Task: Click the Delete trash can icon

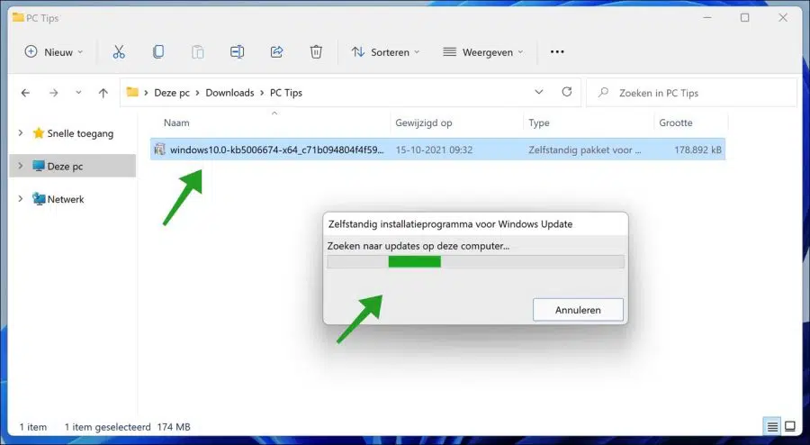Action: pos(316,51)
